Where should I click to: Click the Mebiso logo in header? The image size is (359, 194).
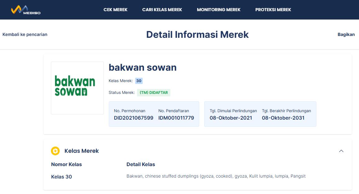click(25, 10)
